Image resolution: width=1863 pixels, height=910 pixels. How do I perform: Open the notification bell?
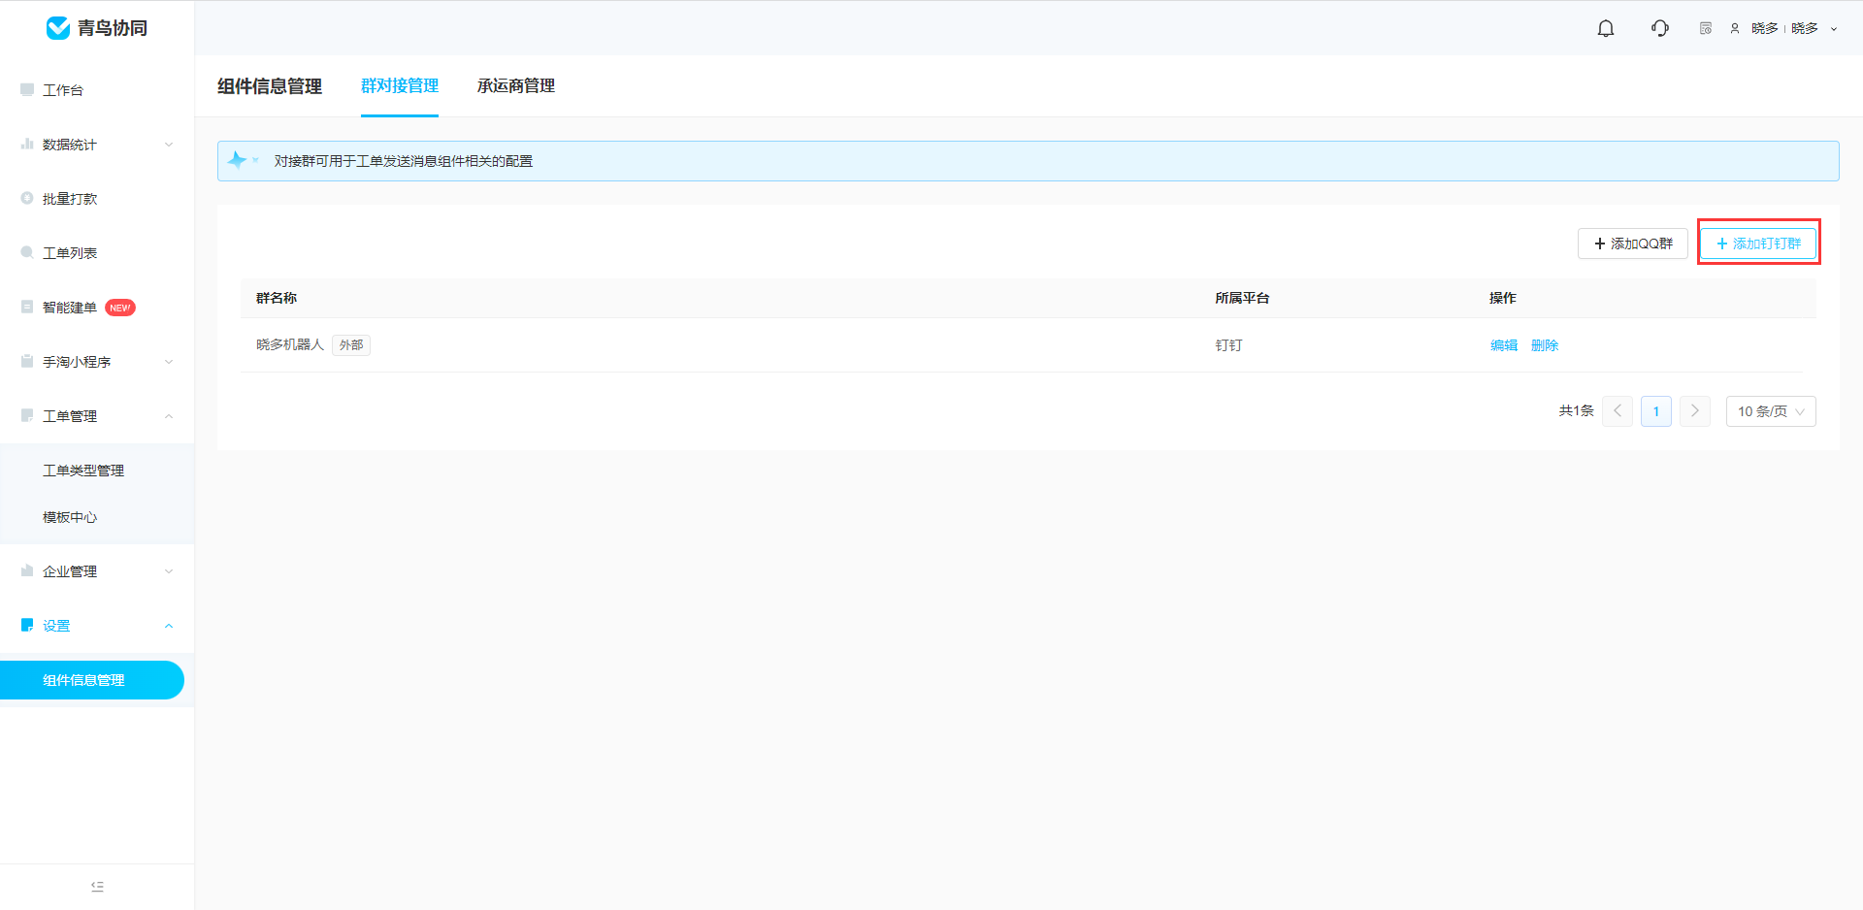pos(1606,28)
